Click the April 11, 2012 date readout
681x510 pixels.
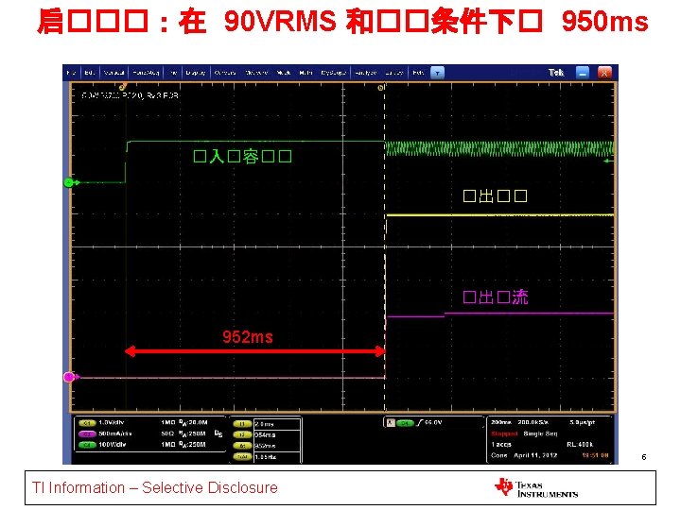point(535,455)
